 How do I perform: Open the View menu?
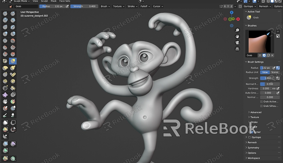pyautogui.click(x=35, y=1)
